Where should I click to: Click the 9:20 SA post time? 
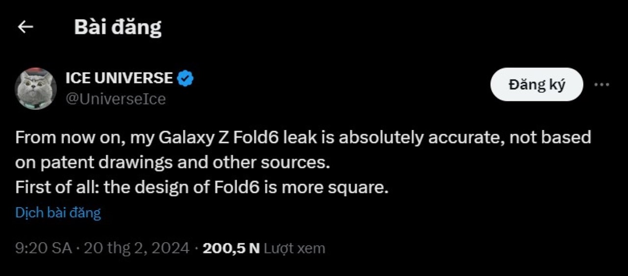click(44, 249)
